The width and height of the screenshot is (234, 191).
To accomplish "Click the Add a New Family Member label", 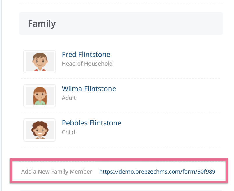I will (56, 172).
